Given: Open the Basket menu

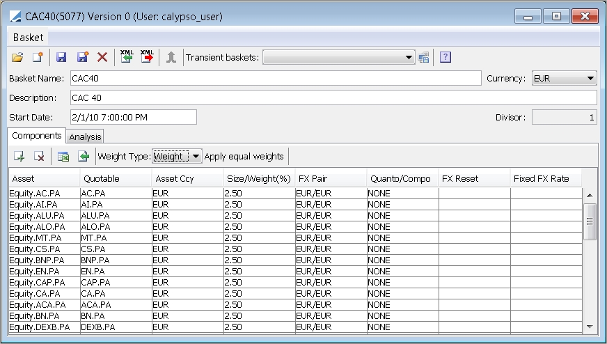Looking at the screenshot, I should [28, 37].
